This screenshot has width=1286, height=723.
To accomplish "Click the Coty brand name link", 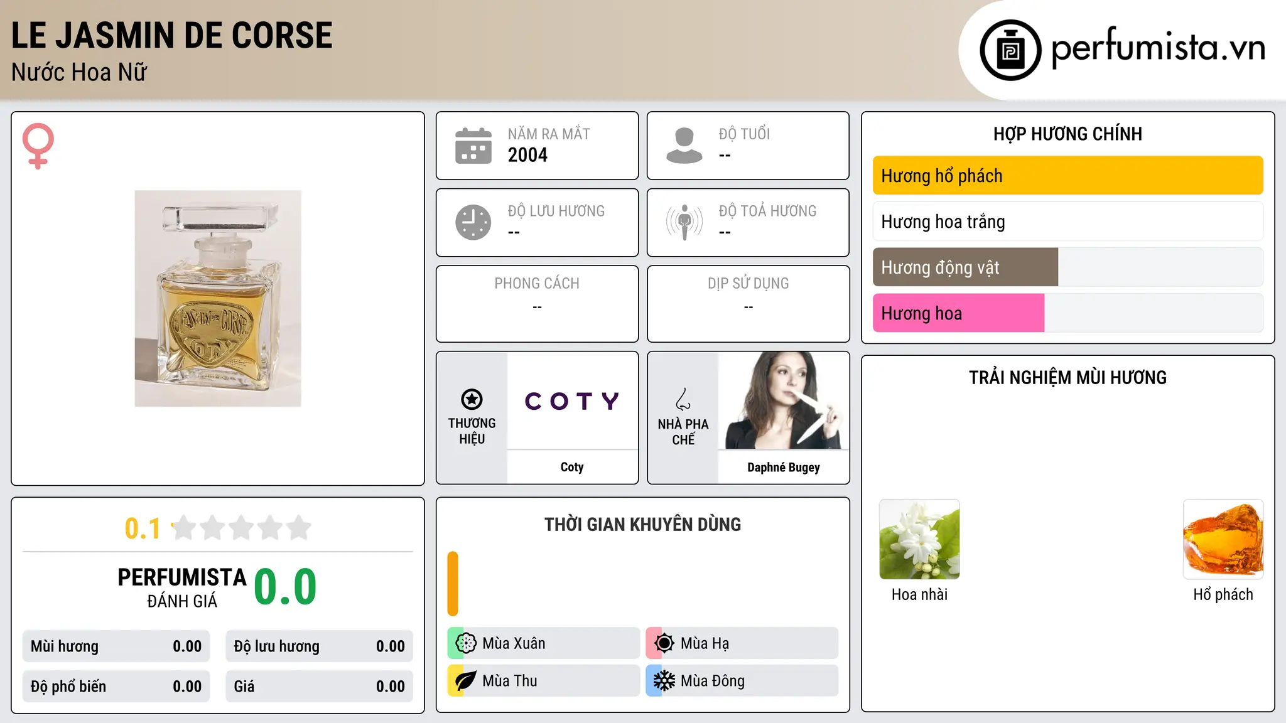I will coord(572,467).
